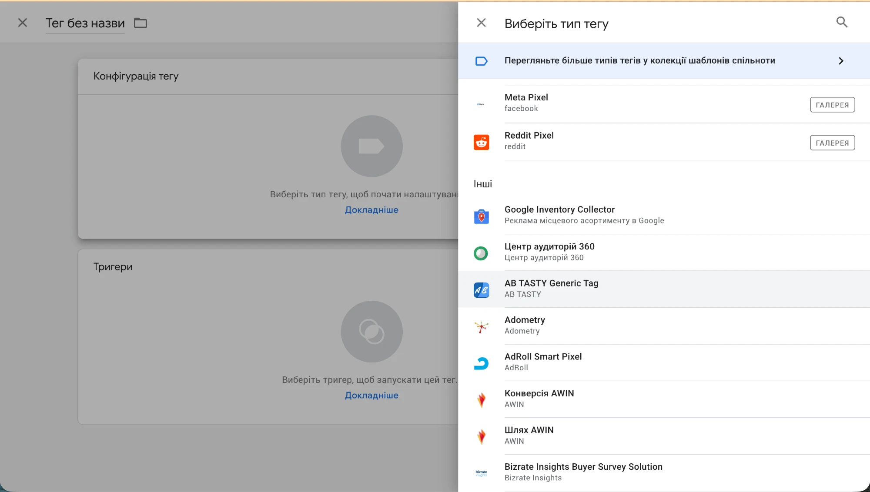Click the Виберіть тригер, щоб запустити hint
Viewport: 870px width, 492px height.
(370, 380)
